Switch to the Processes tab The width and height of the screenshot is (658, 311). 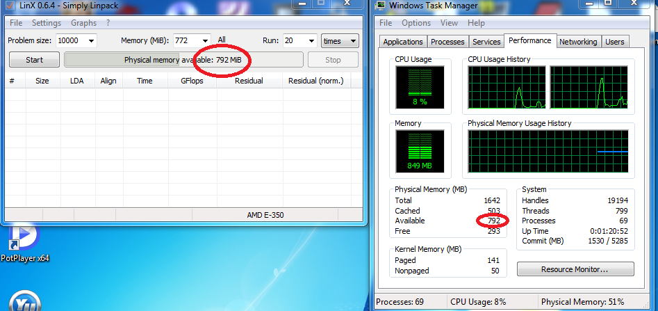point(447,42)
